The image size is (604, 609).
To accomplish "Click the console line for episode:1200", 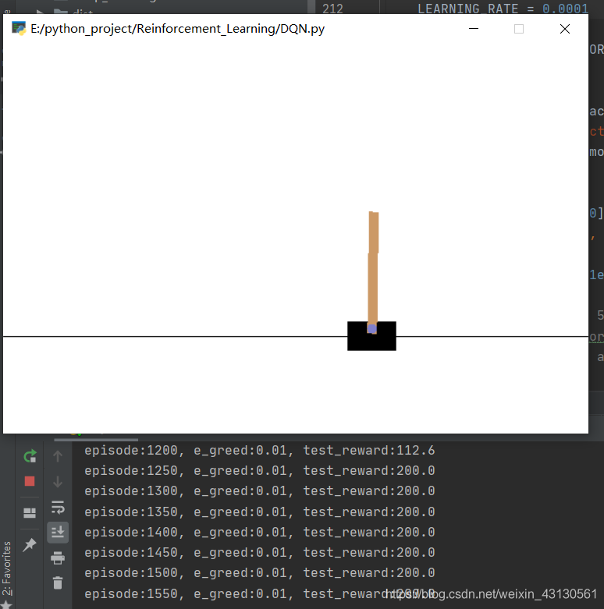I will [x=260, y=451].
